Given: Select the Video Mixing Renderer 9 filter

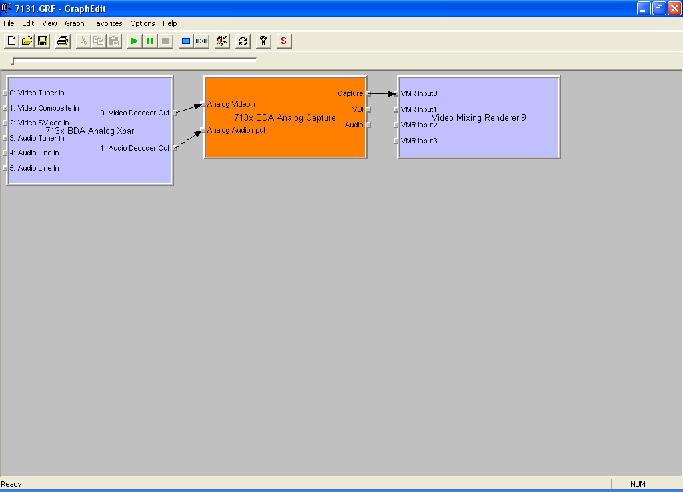Looking at the screenshot, I should point(479,117).
